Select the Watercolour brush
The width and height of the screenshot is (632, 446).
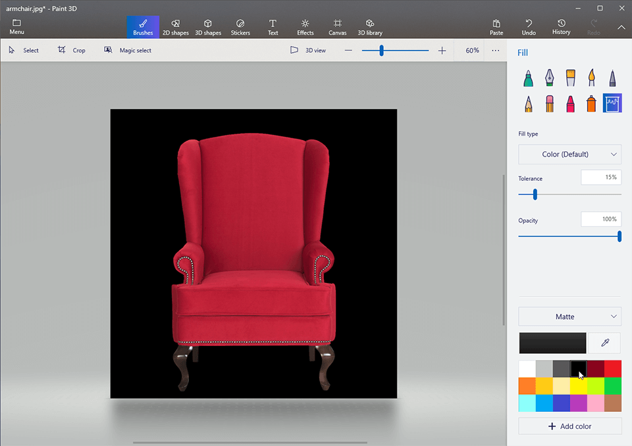[x=592, y=77]
